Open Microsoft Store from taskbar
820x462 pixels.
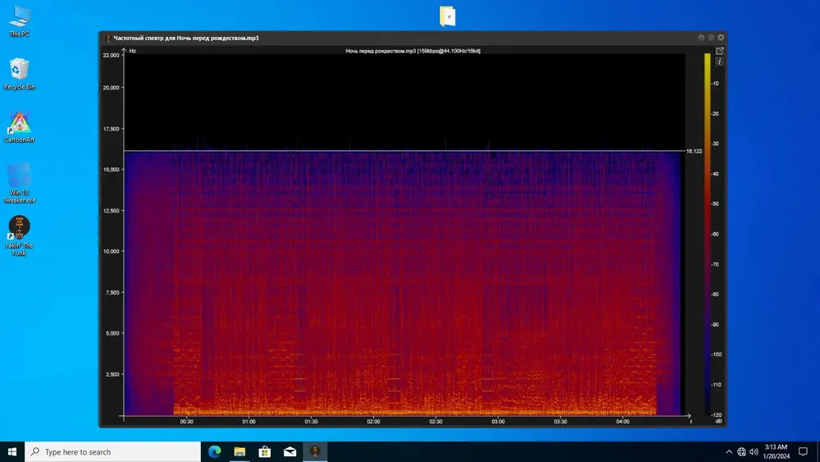[x=265, y=451]
